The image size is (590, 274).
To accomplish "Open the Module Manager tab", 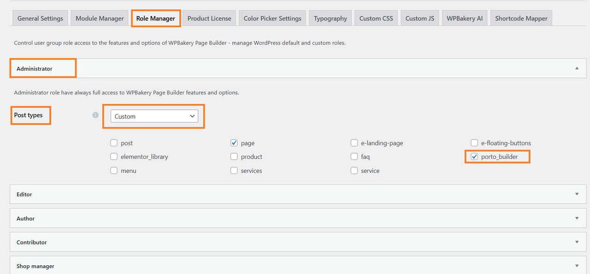I will tap(100, 18).
